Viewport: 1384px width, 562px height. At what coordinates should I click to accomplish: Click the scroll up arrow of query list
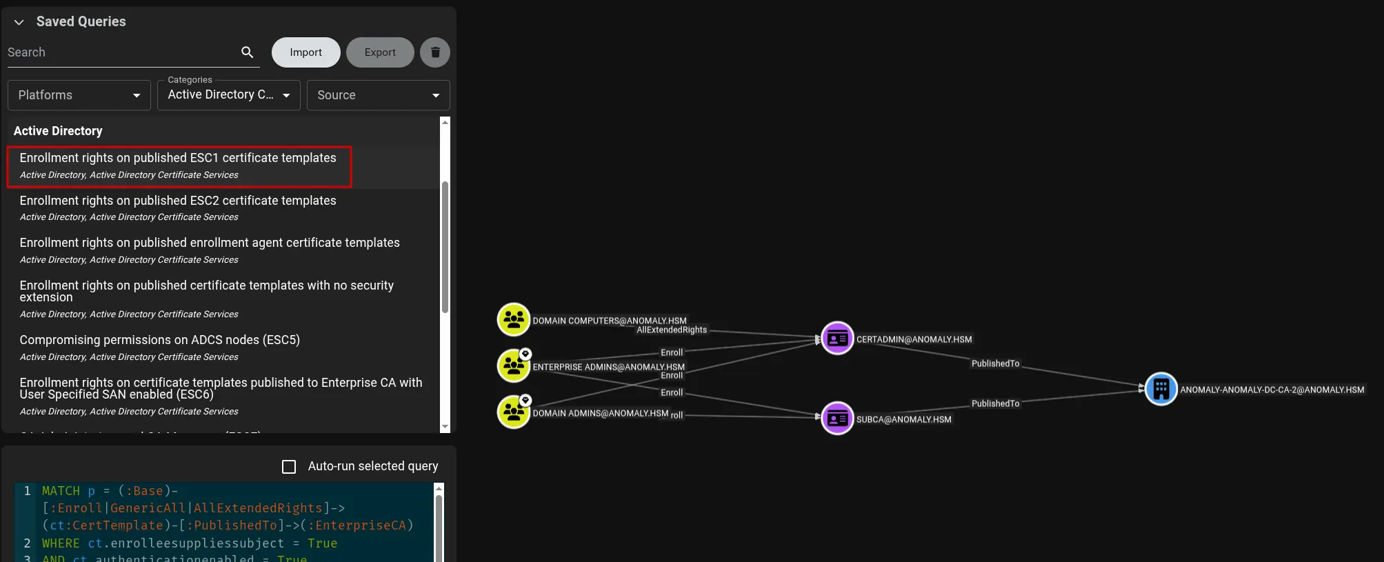(445, 122)
